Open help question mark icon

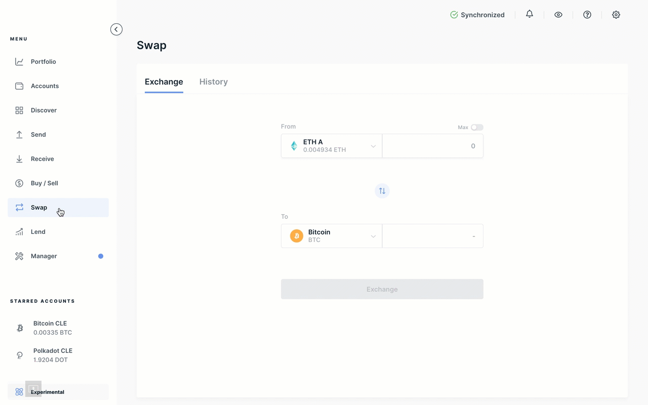587,15
